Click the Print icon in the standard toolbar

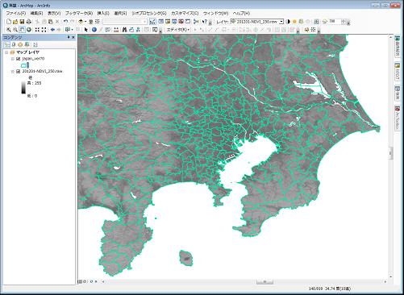[x=29, y=22]
